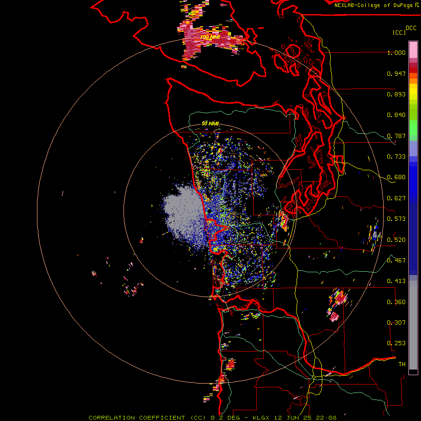The height and width of the screenshot is (421, 421).
Task: Click the red-pink echo cluster in the southeast
Action: (x=338, y=305)
